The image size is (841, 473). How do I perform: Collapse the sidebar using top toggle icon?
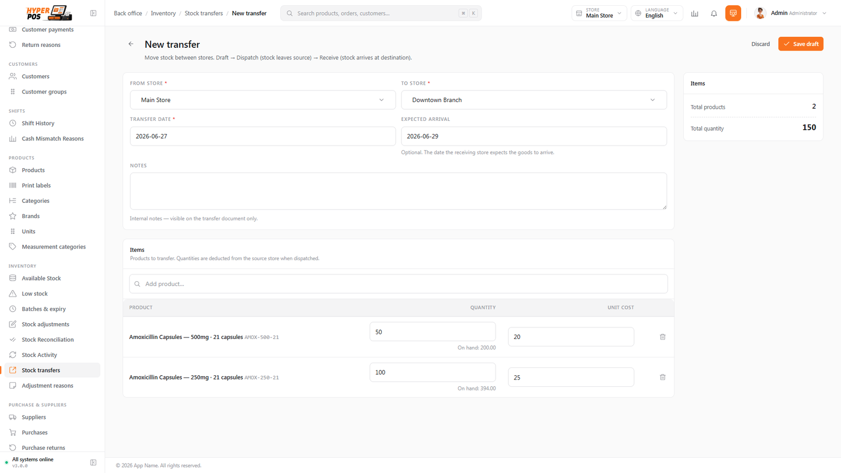pyautogui.click(x=93, y=13)
